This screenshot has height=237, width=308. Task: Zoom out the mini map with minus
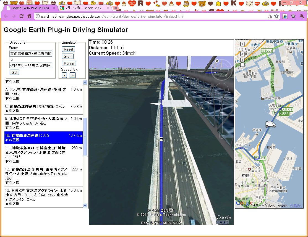[242, 65]
